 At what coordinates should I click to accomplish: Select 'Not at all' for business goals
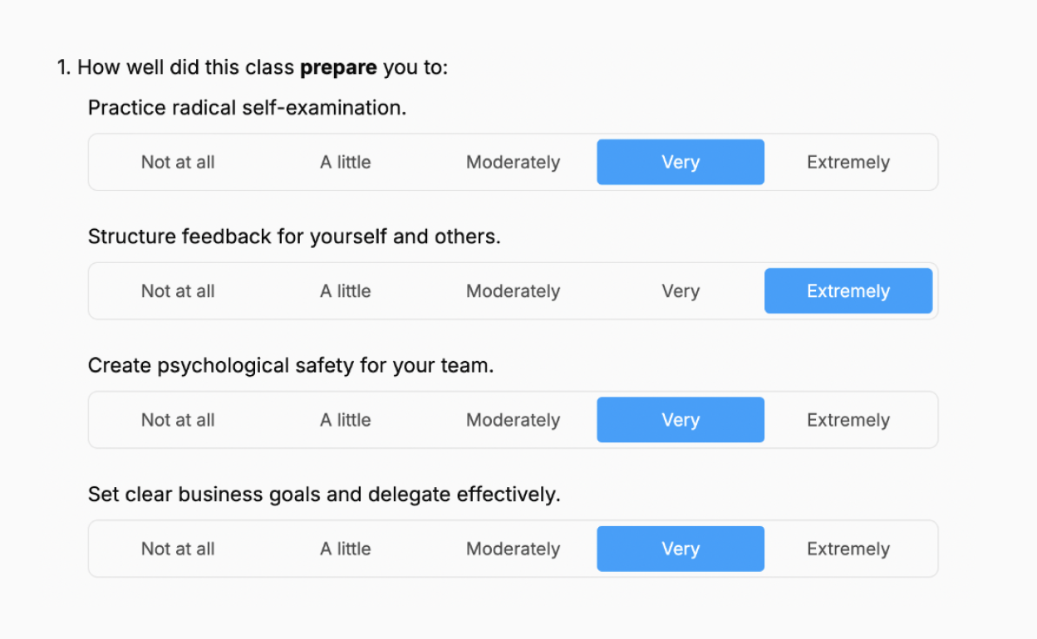(178, 549)
